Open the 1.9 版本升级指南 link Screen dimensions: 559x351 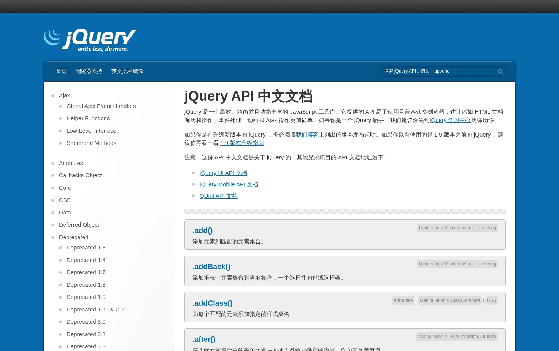pyautogui.click(x=242, y=143)
